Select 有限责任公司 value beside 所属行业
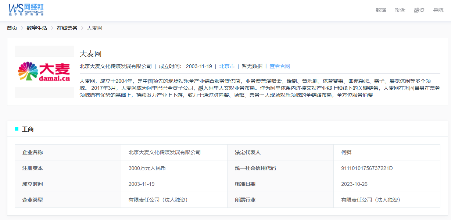The image size is (451, 220). tap(387, 200)
